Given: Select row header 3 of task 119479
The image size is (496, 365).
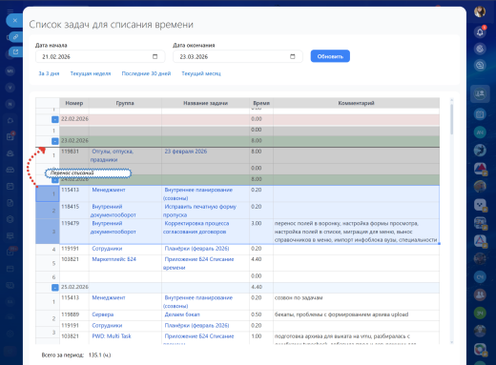Looking at the screenshot, I should [x=48, y=232].
